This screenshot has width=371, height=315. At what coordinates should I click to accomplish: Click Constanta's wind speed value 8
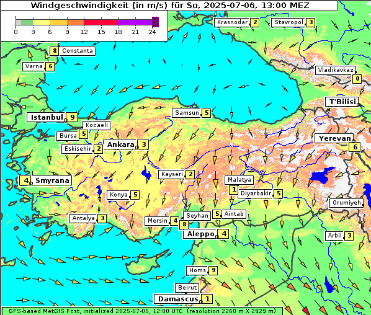(x=55, y=51)
